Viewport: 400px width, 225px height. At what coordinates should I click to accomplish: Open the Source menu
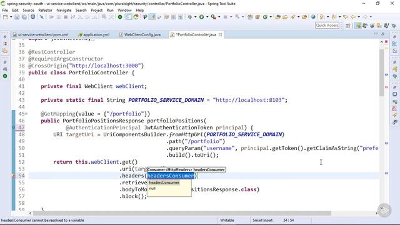[28, 10]
